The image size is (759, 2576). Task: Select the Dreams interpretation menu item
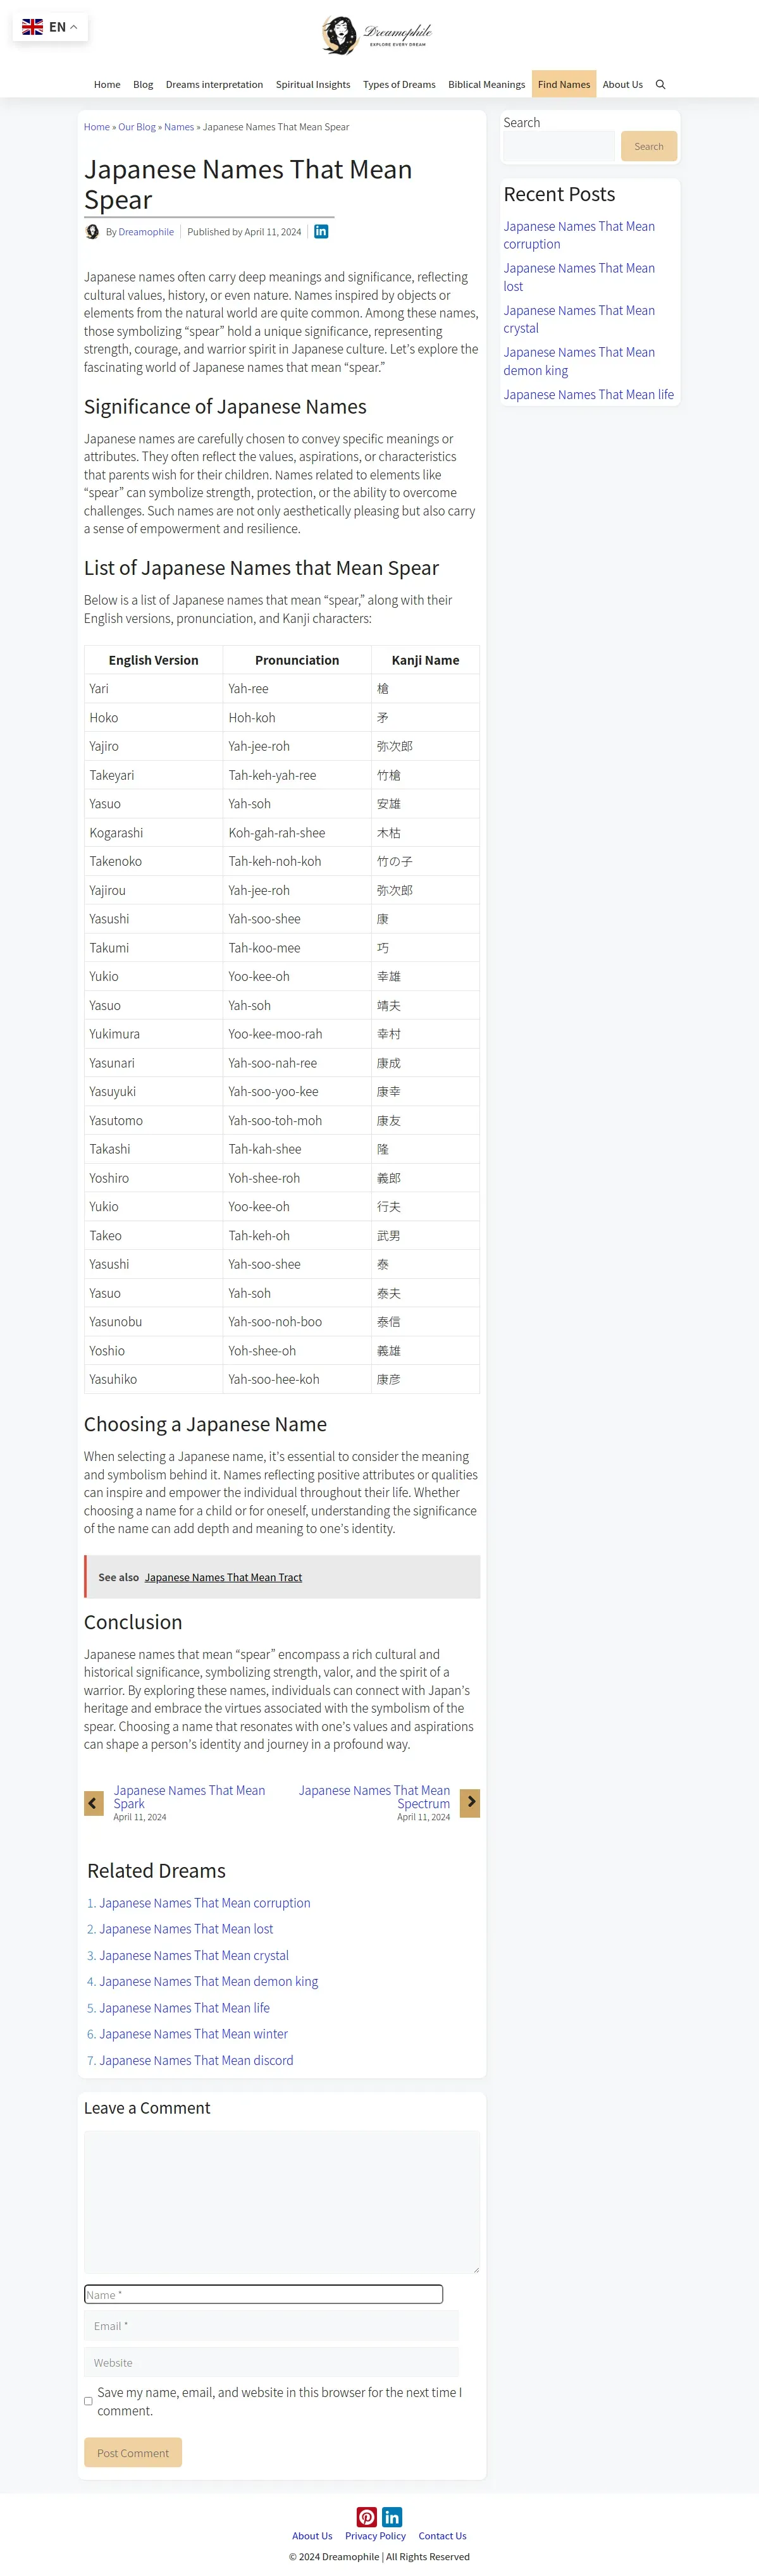tap(214, 85)
